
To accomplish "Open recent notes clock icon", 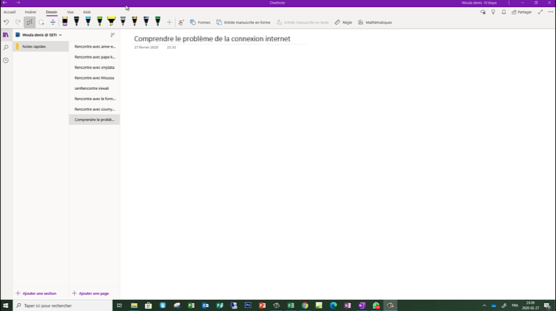I will (x=6, y=61).
